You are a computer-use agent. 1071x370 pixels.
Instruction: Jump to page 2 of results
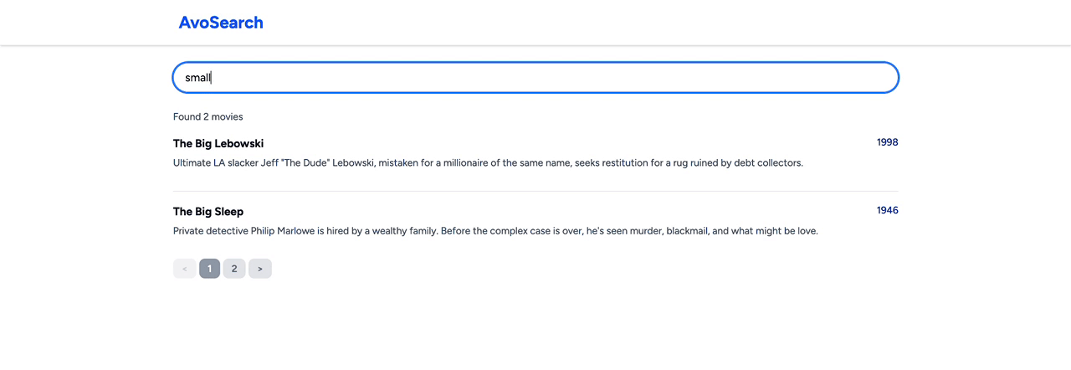coord(234,269)
